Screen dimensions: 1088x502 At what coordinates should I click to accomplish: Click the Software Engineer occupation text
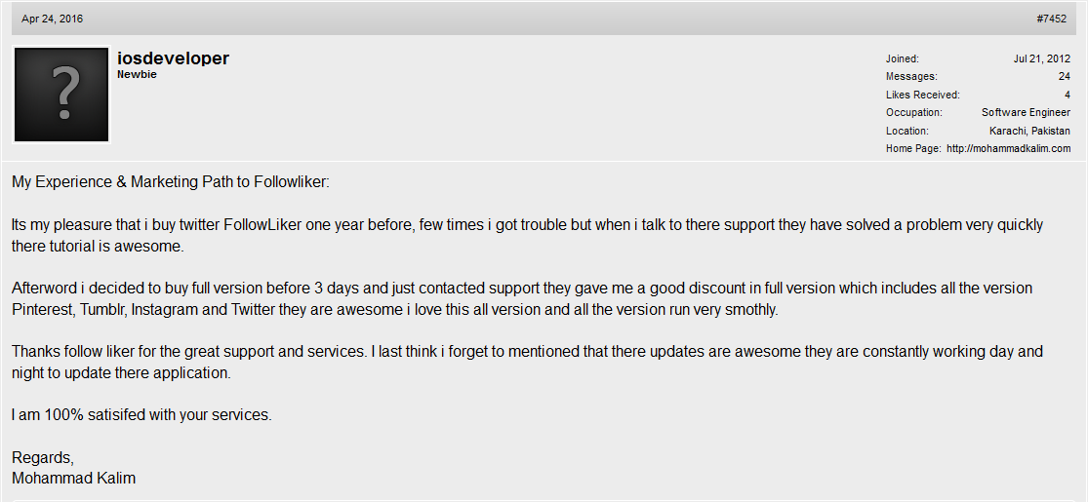click(x=1026, y=112)
